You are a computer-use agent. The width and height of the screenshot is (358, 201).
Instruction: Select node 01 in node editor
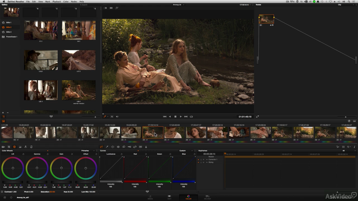point(266,19)
